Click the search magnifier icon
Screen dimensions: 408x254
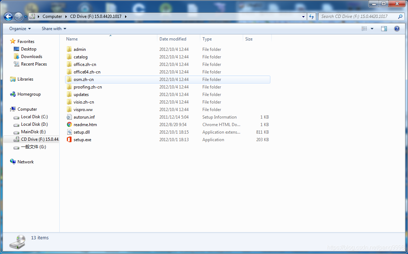[400, 16]
